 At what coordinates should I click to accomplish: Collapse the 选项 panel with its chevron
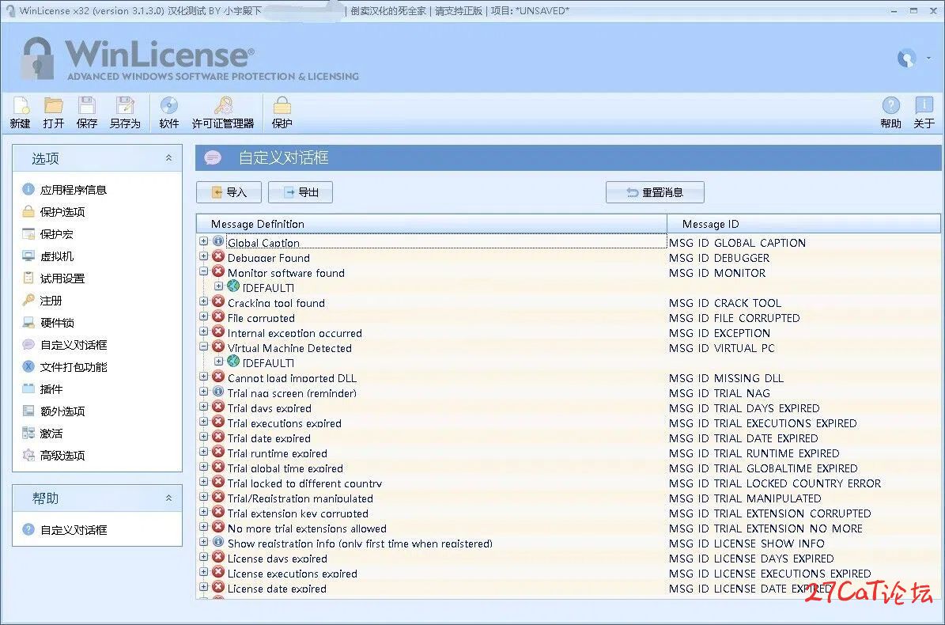(168, 158)
